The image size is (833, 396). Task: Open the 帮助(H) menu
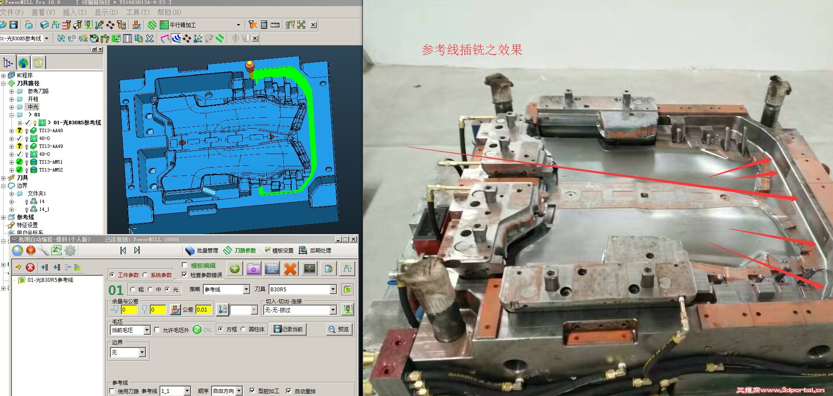169,12
